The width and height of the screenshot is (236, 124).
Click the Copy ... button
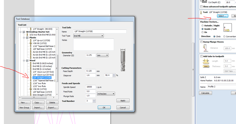(38, 102)
